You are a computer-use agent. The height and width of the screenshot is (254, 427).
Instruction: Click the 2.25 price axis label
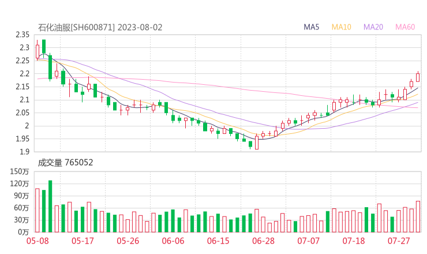pos(23,61)
